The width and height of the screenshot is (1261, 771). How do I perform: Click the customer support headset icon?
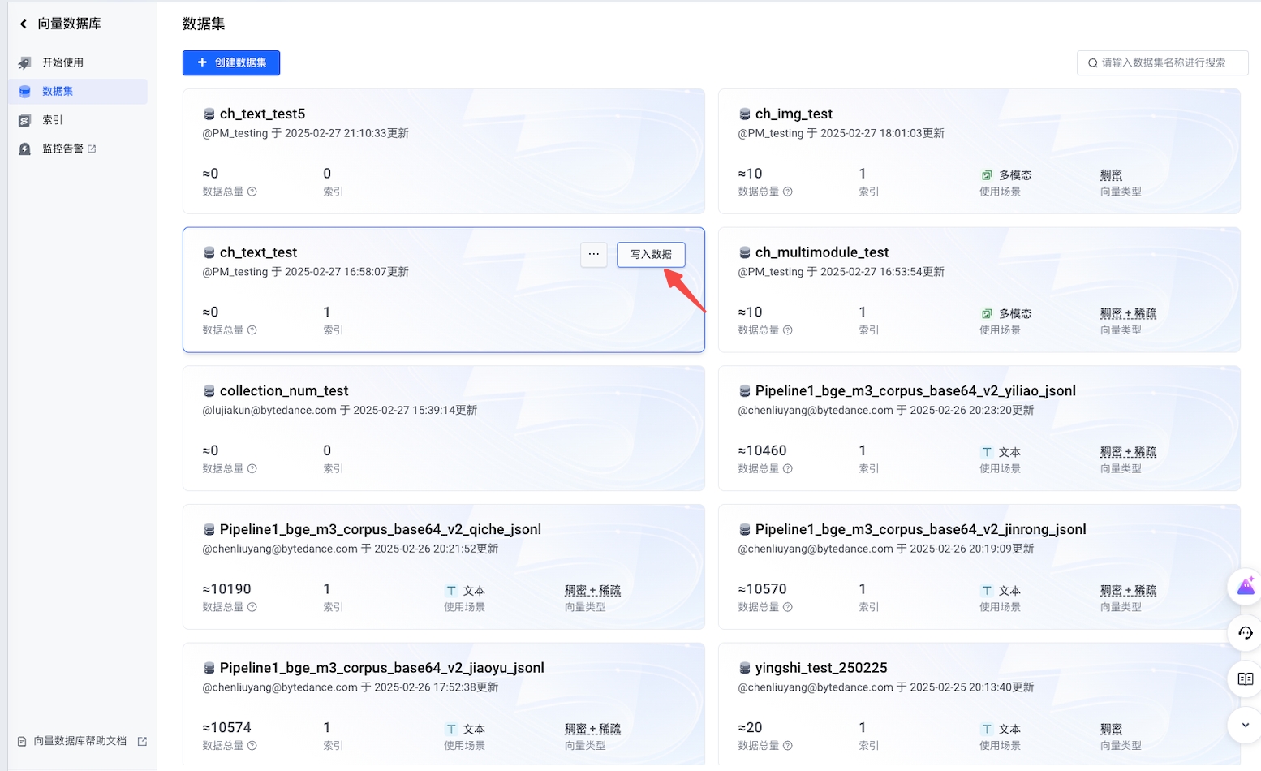(1246, 633)
